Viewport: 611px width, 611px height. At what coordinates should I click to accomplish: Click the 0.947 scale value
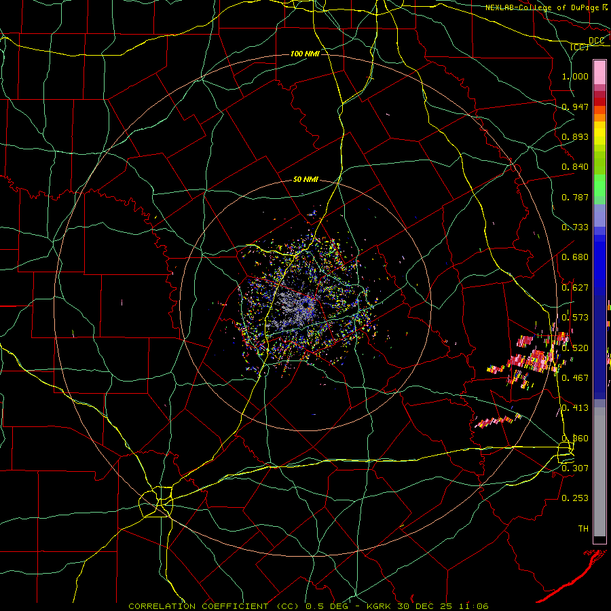[x=575, y=107]
